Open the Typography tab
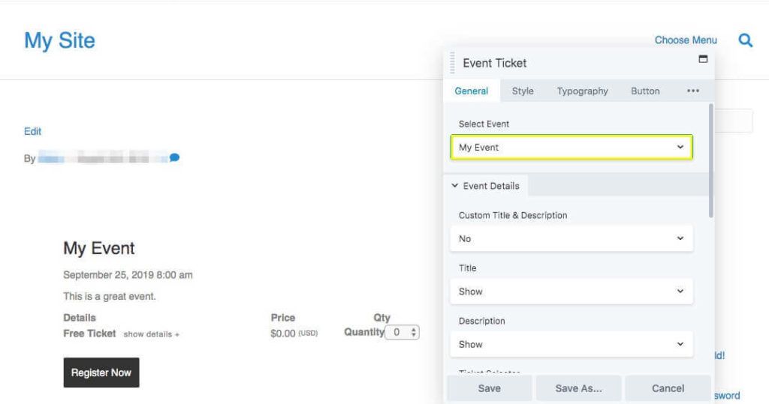The image size is (769, 404). pyautogui.click(x=582, y=91)
